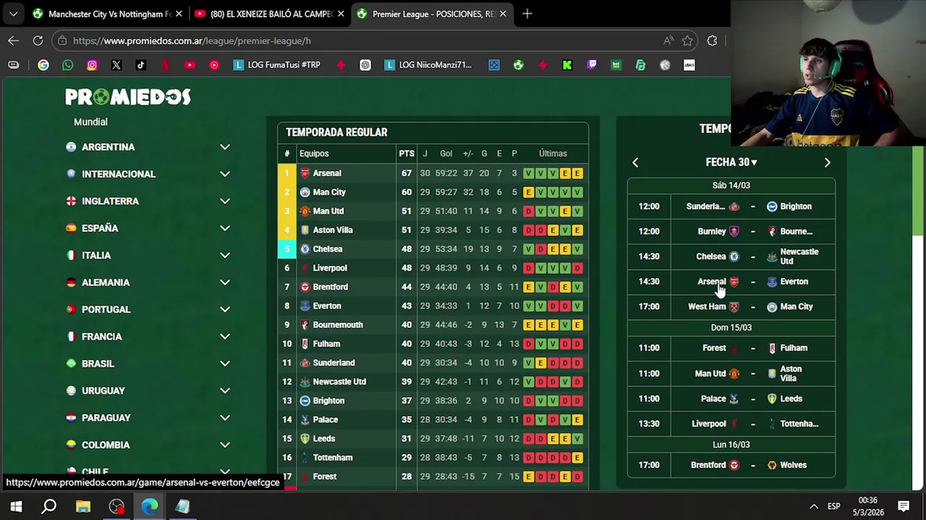
Task: Close the Manchester City Vs Nottingham tab
Action: (179, 14)
